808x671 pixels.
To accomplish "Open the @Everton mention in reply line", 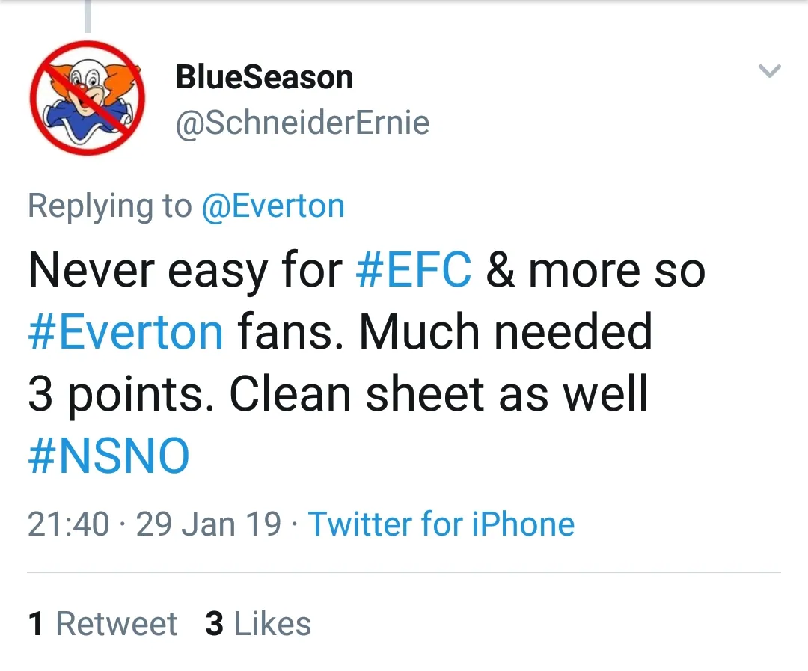I will [273, 206].
